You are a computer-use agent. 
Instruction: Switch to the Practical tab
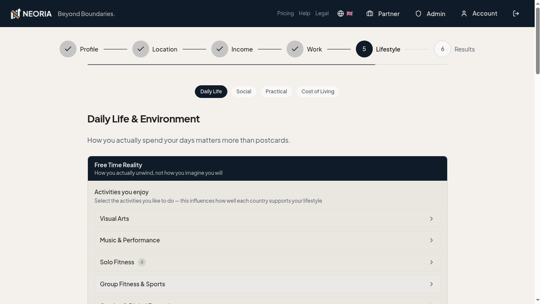coord(276,92)
